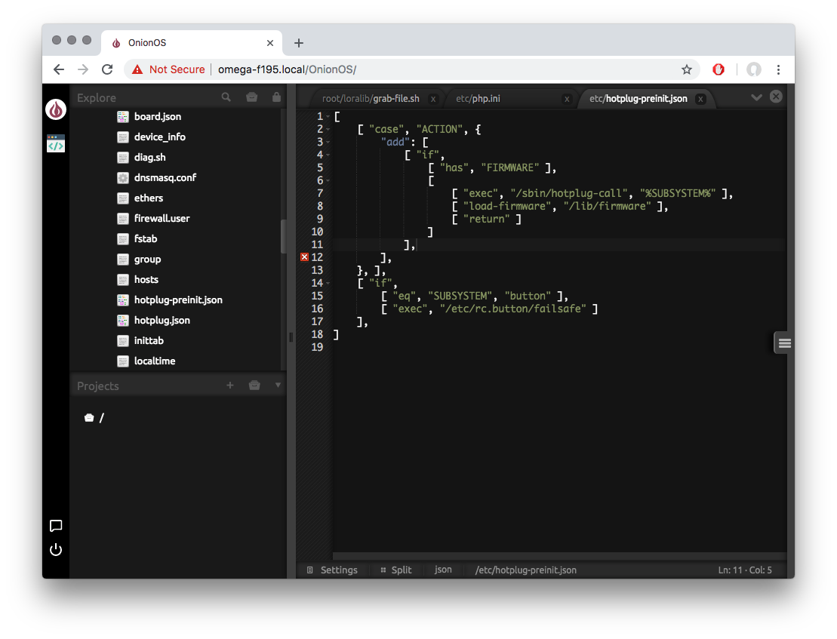The width and height of the screenshot is (837, 639).
Task: Expand the Projects panel dropdown arrow
Action: pyautogui.click(x=278, y=385)
